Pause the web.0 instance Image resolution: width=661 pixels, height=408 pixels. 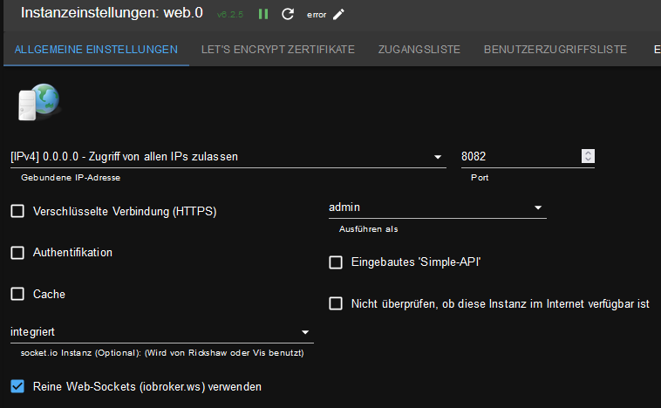[x=263, y=14]
